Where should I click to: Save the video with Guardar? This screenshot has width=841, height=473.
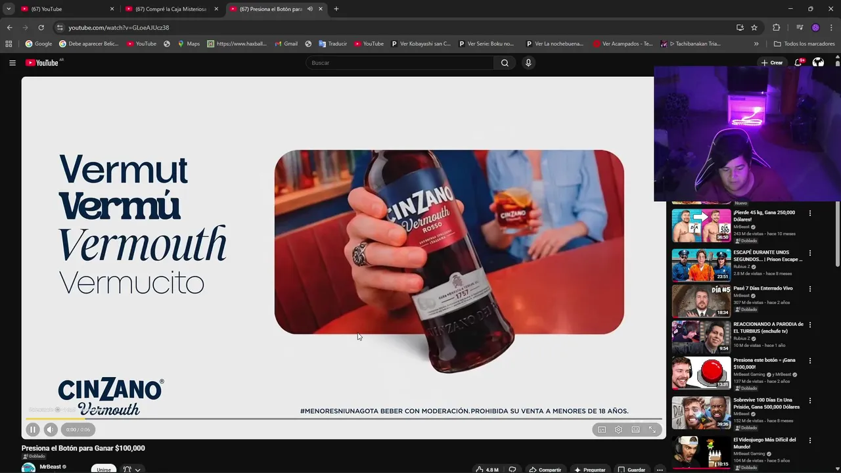(631, 470)
